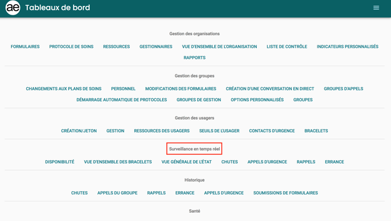Open Ressources under Gestion des organisations
This screenshot has height=221, width=391.
(x=117, y=47)
